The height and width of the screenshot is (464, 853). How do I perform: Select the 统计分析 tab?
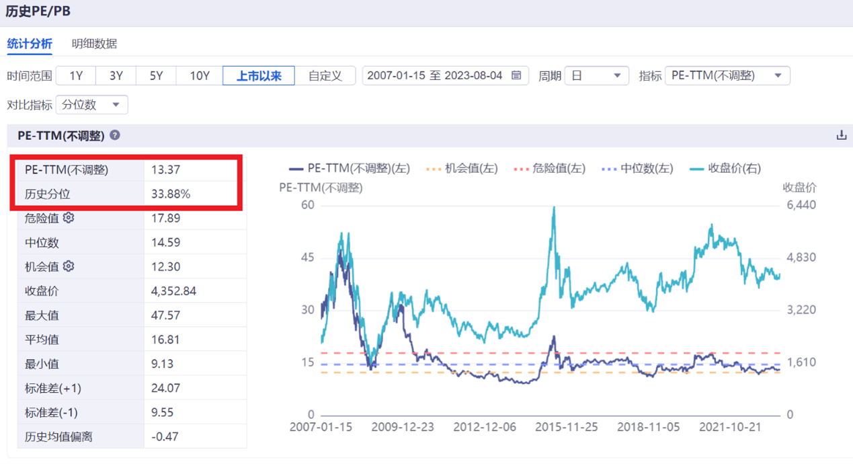coord(30,43)
